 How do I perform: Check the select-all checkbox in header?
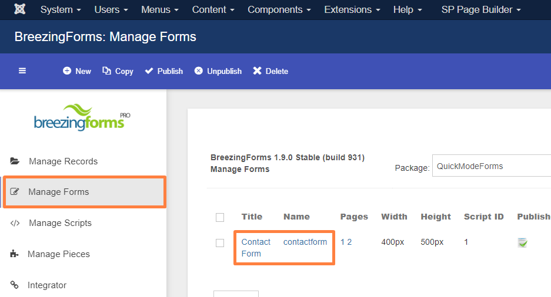click(220, 217)
